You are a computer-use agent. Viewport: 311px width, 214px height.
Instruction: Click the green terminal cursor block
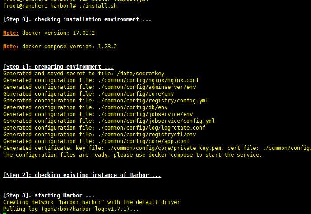5,213
